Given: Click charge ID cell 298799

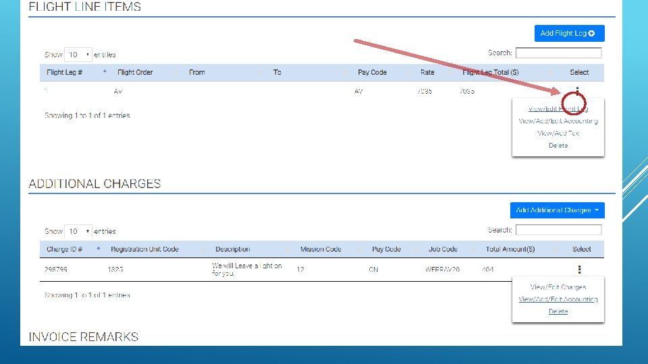Looking at the screenshot, I should [x=56, y=270].
